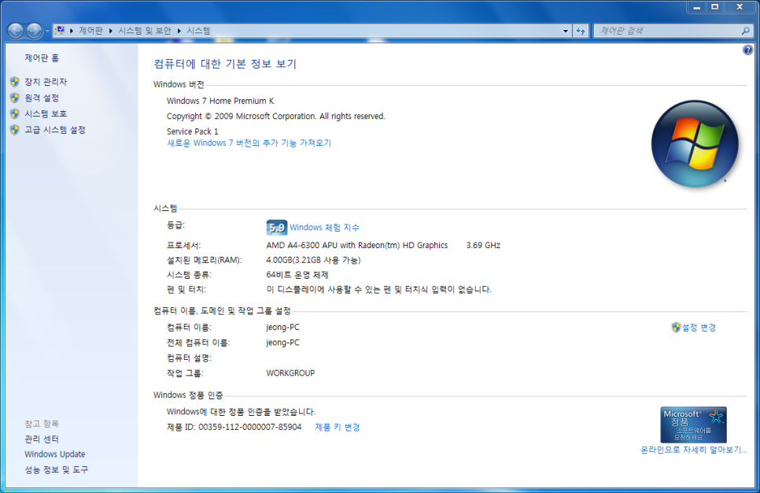Click the product ID 00359-112-0000007-85904
Viewport: 760px width, 493px height.
(249, 427)
